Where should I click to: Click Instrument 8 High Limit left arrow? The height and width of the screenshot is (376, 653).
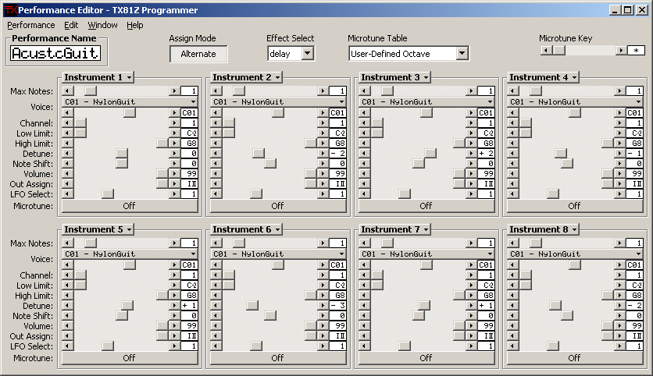512,296
